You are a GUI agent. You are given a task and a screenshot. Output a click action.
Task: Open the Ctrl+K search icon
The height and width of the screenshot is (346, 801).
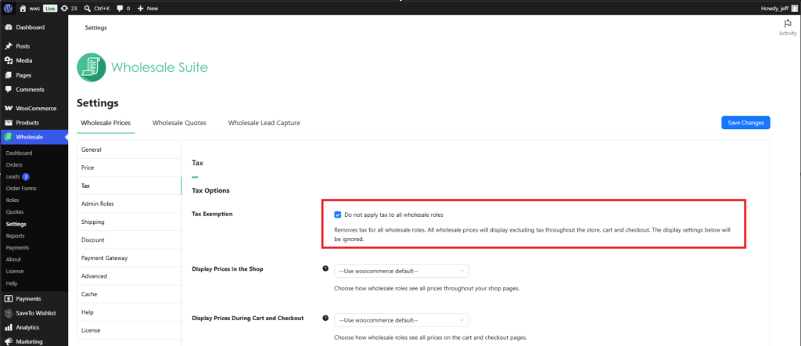coord(88,8)
